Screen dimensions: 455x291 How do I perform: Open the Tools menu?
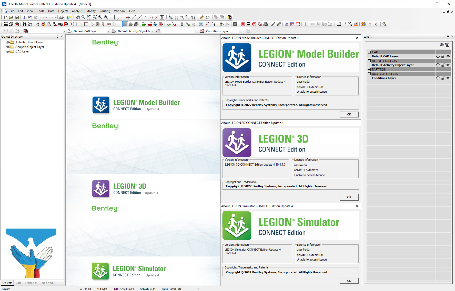pyautogui.click(x=41, y=11)
